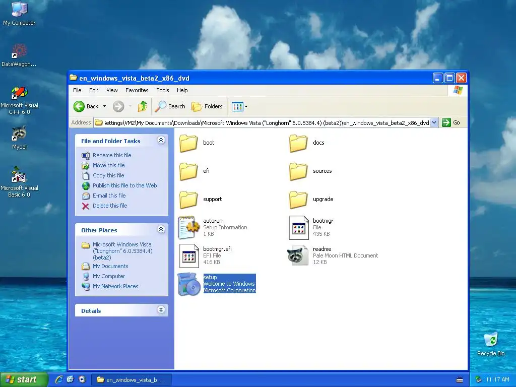
Task: Open the Edit menu
Action: [x=94, y=90]
